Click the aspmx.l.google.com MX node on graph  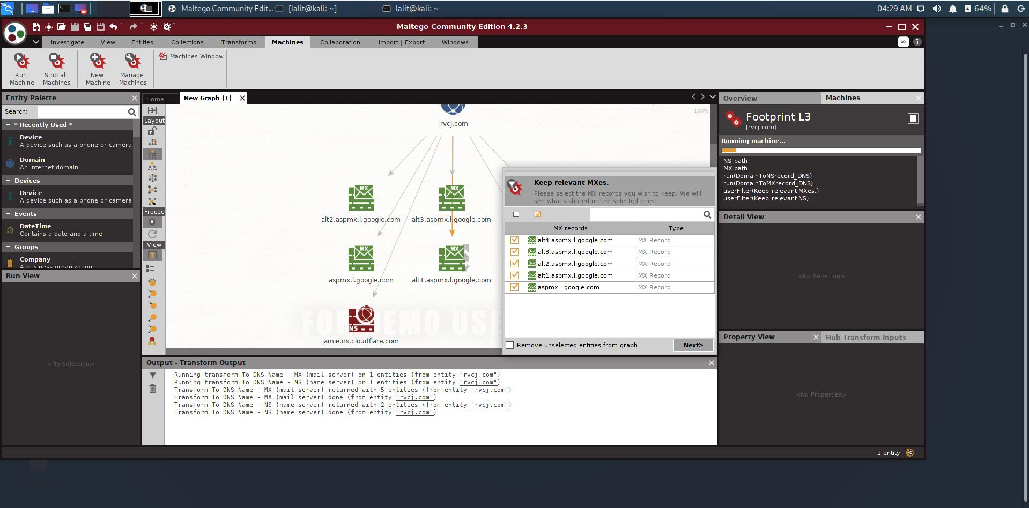click(x=361, y=258)
